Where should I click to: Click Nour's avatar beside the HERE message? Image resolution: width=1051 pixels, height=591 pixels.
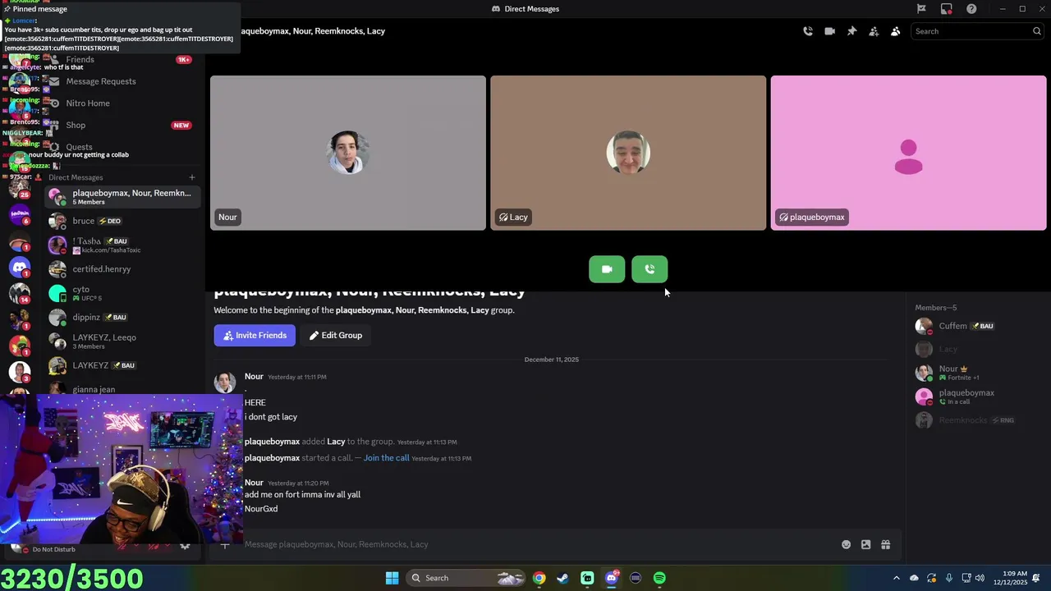[225, 383]
